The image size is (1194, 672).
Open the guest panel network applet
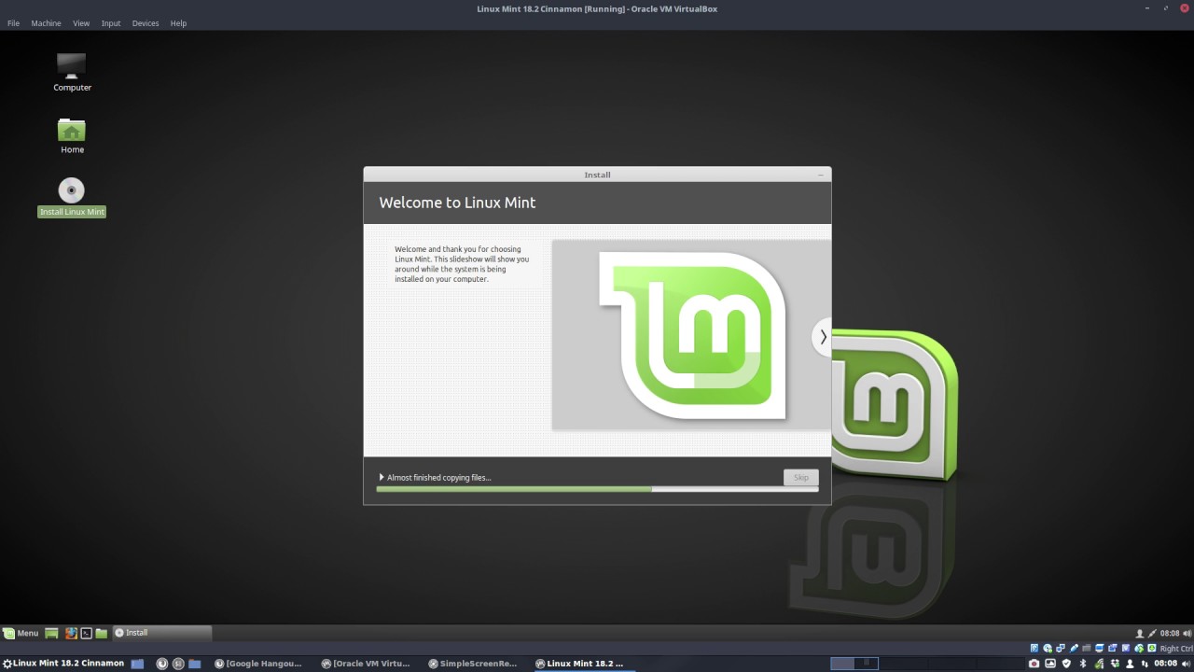[1152, 633]
